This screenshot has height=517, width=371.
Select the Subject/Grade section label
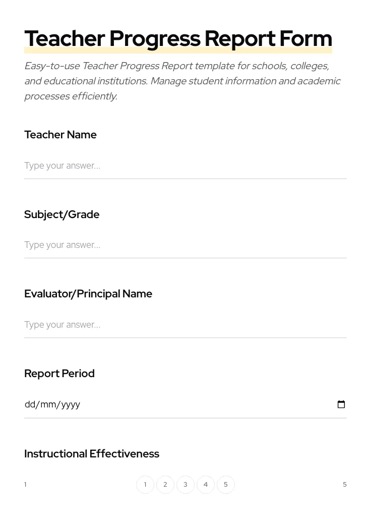point(61,215)
